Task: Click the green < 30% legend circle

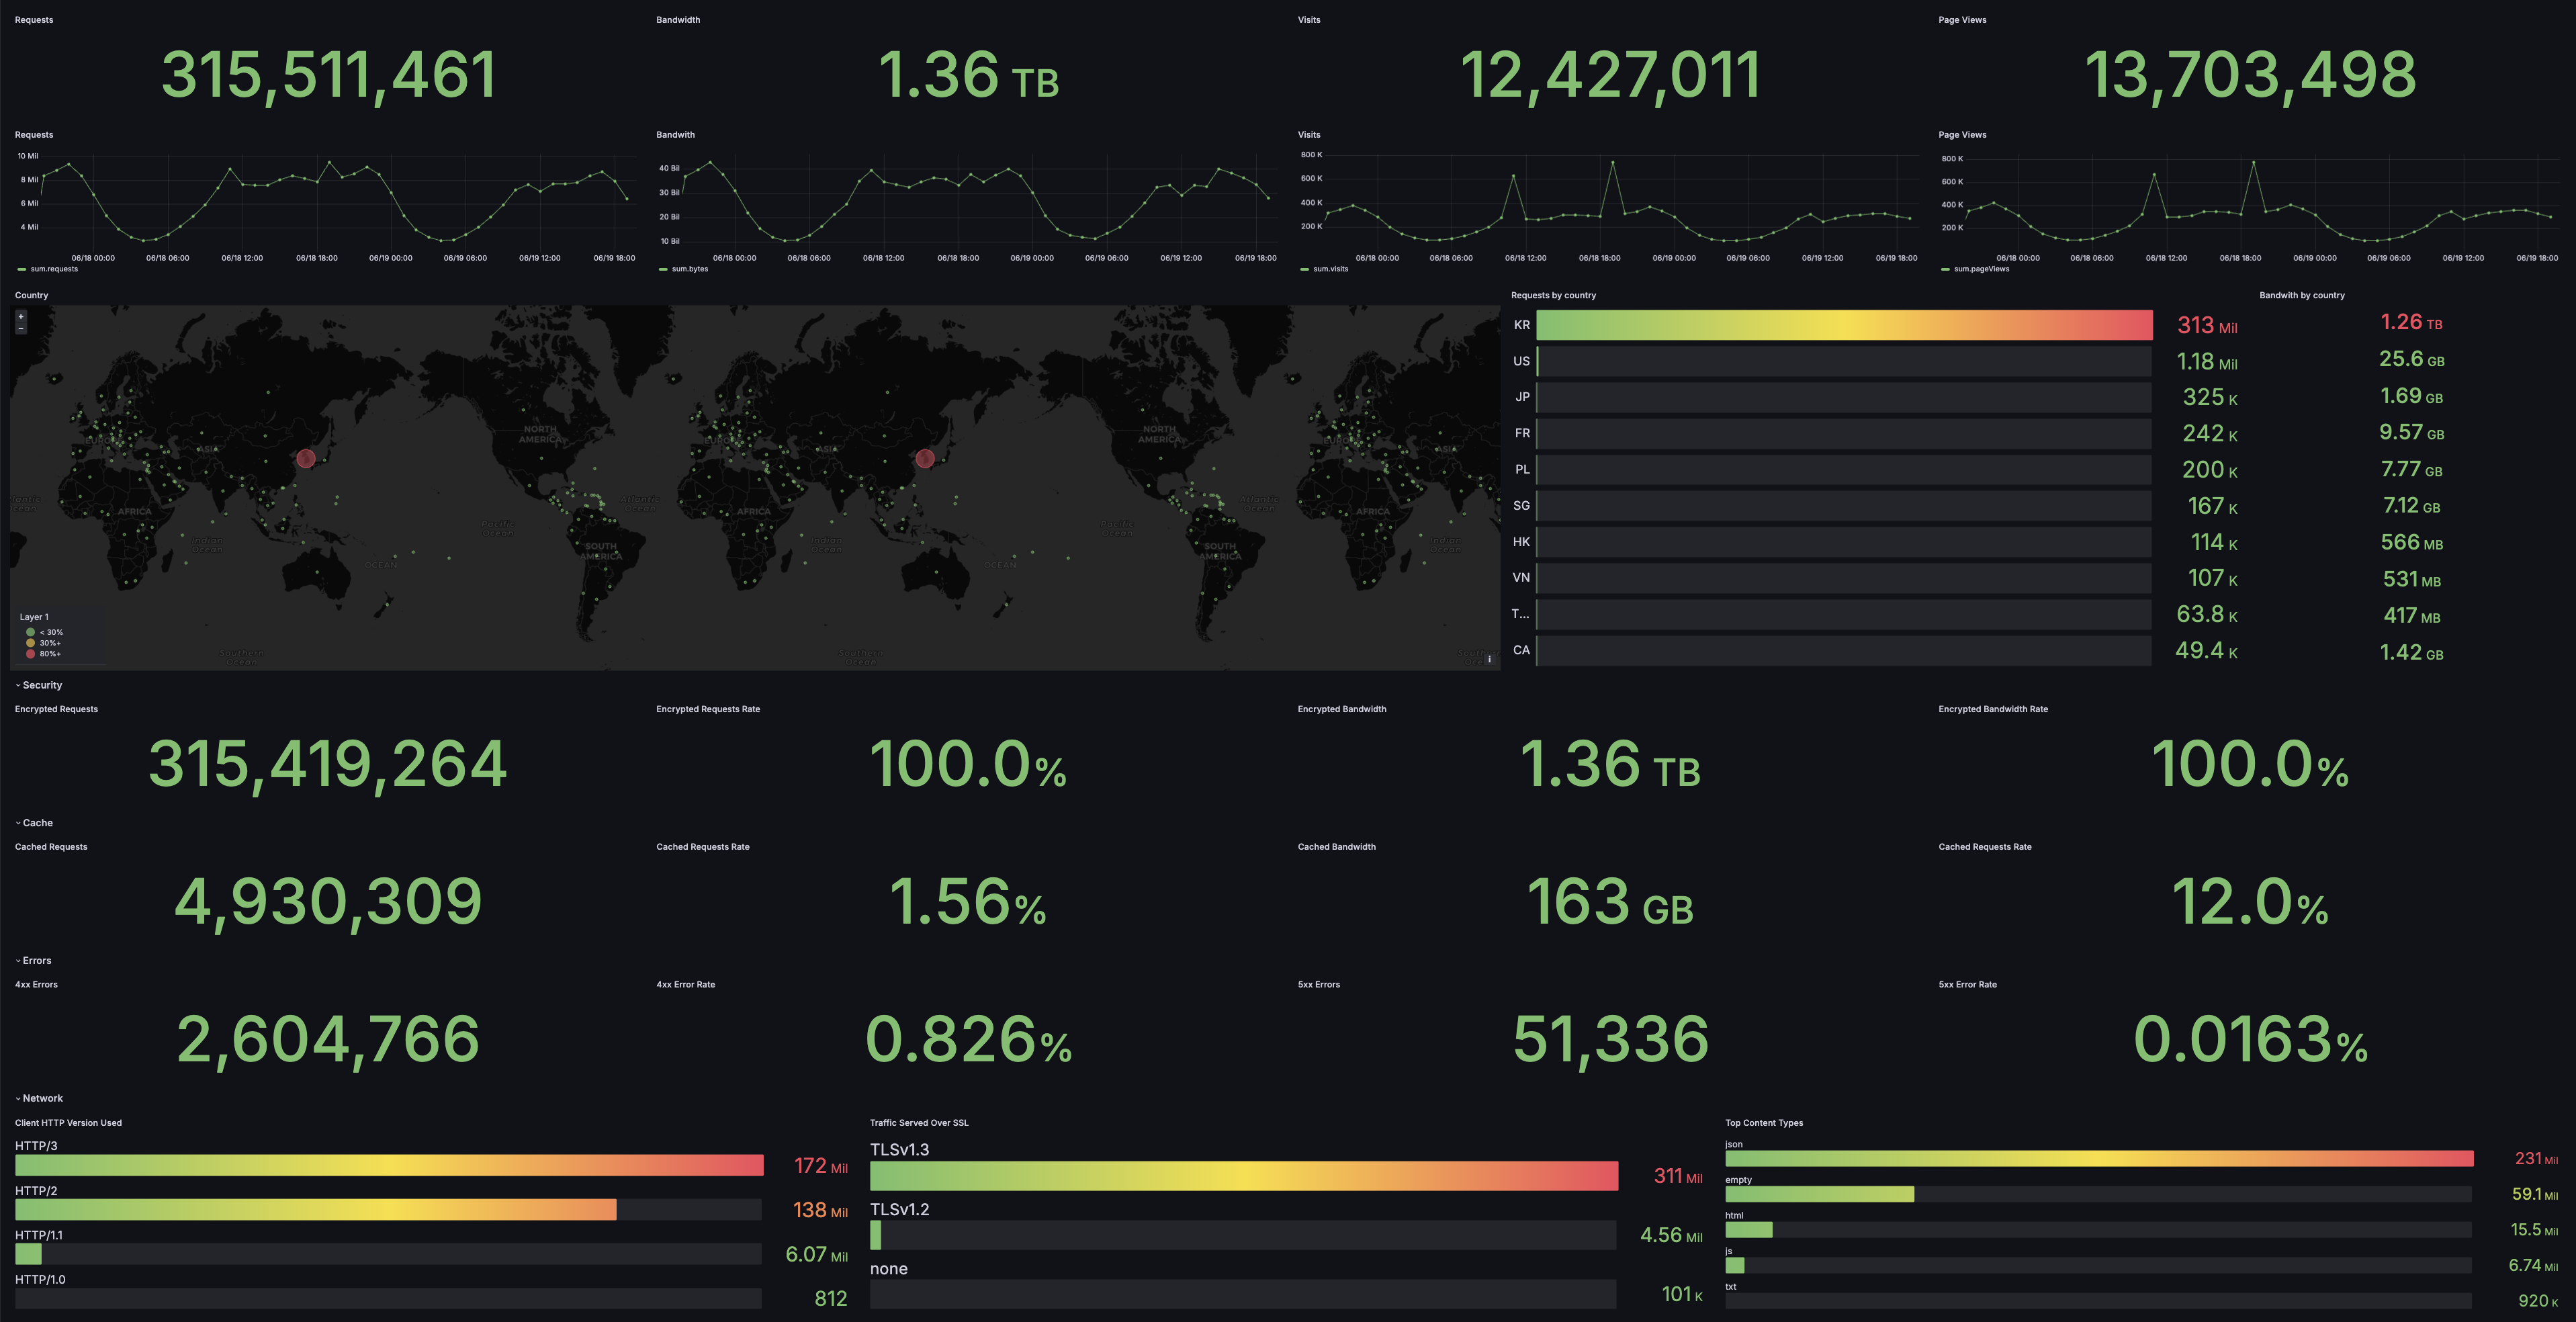Action: coord(30,632)
